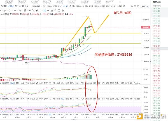Viewport: 168px width, 121px height.
Task: Expand the wave tool dropdown arrow
Action: (22, 11)
